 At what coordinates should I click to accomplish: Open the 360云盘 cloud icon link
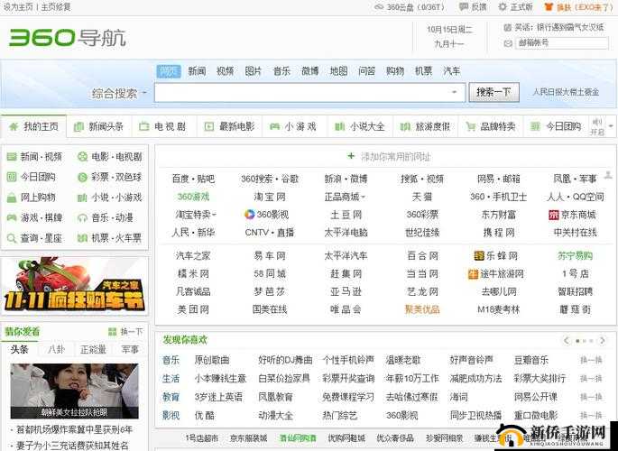(379, 7)
